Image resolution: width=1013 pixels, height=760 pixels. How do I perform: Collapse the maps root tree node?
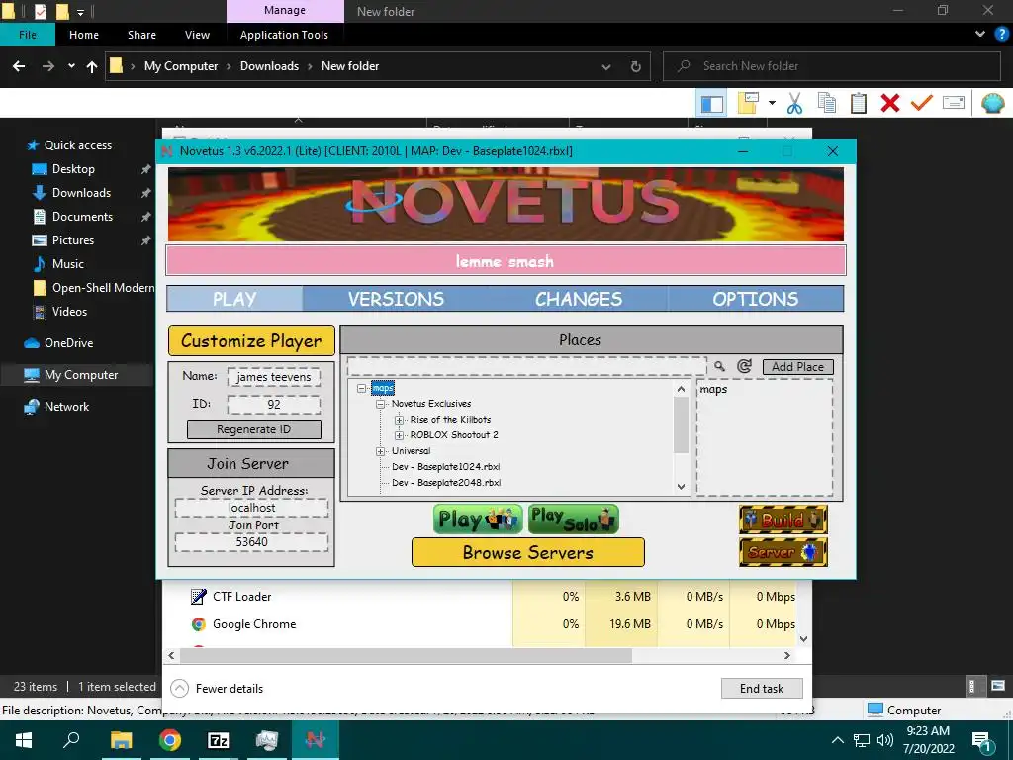coord(362,388)
